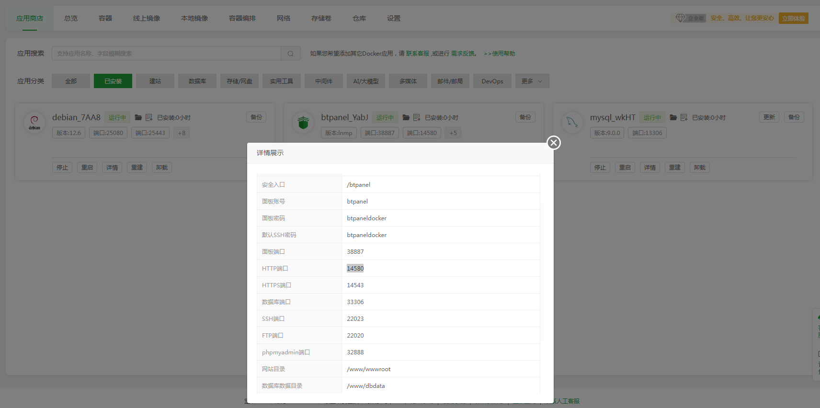Click 备份 for btpanel_YabJ
The image size is (820, 408).
pos(525,117)
